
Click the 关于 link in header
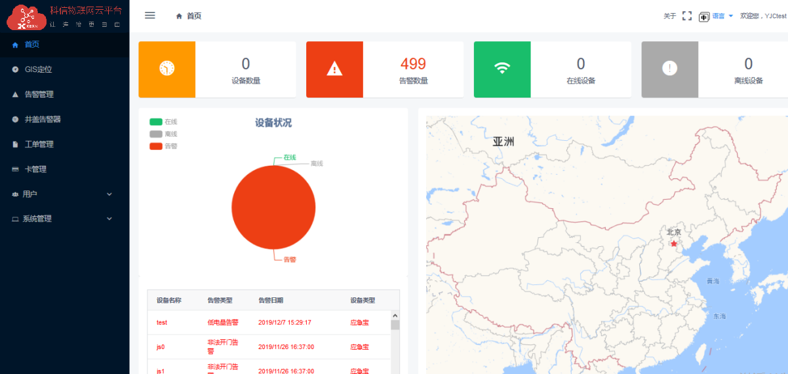tap(669, 16)
